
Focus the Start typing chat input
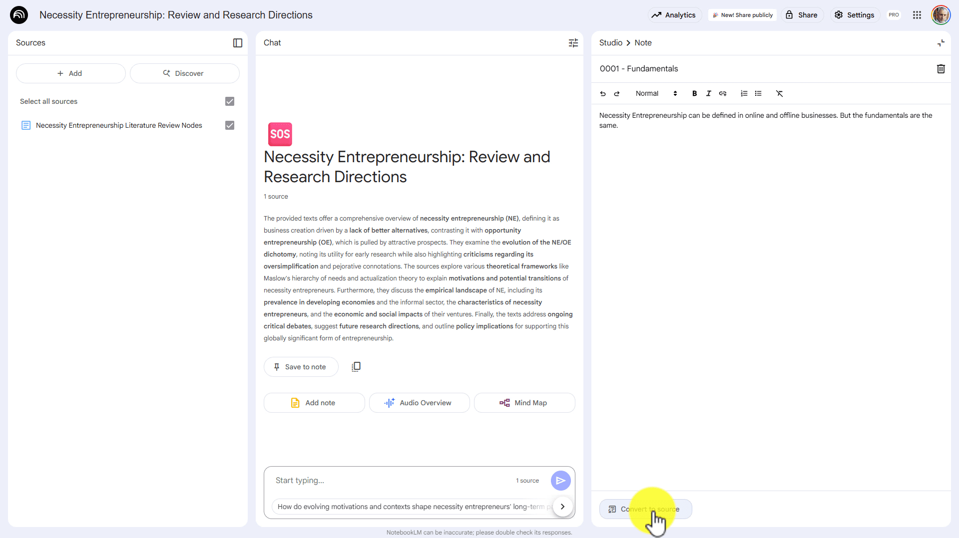point(390,481)
